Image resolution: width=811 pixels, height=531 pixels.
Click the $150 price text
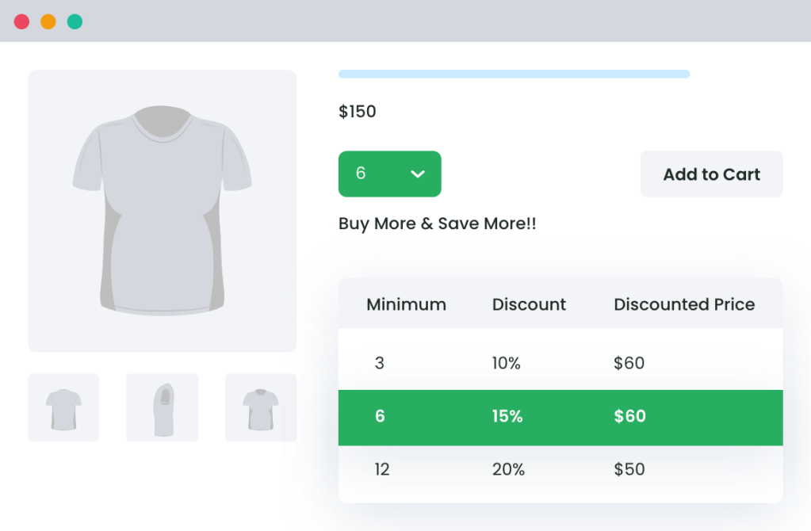tap(358, 111)
